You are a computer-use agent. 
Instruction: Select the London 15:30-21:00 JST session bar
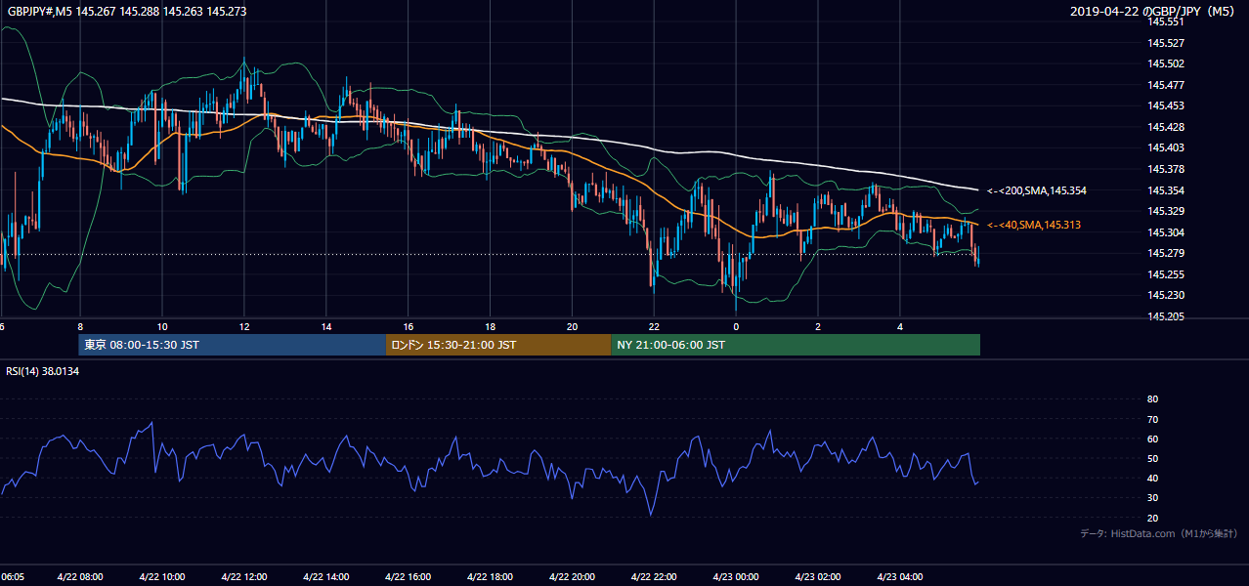(498, 345)
